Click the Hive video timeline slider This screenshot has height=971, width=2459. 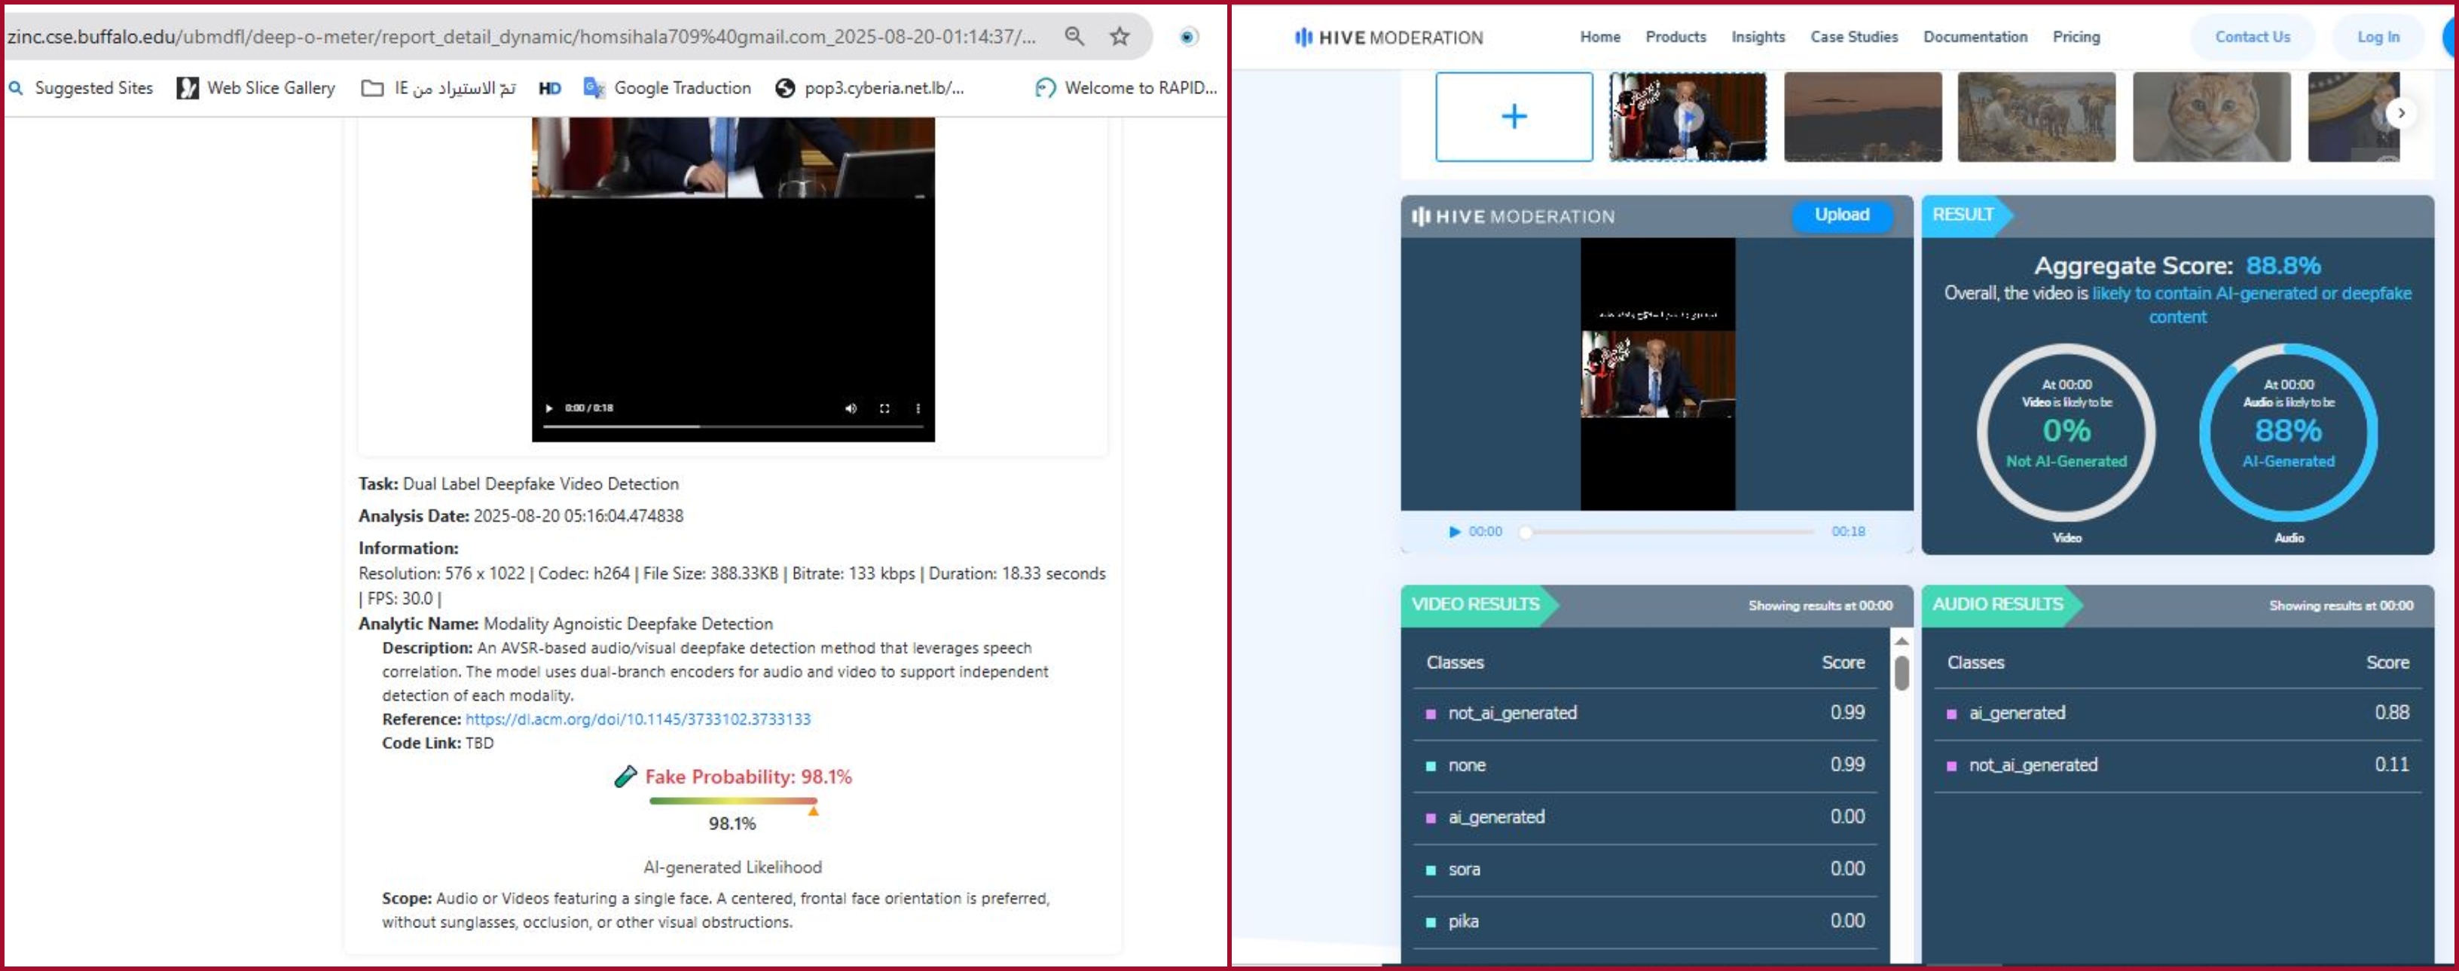1669,532
